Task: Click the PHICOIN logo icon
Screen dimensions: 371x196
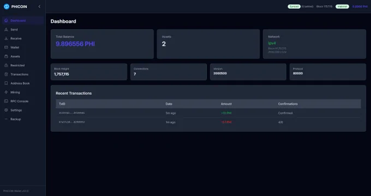Action: click(7, 7)
